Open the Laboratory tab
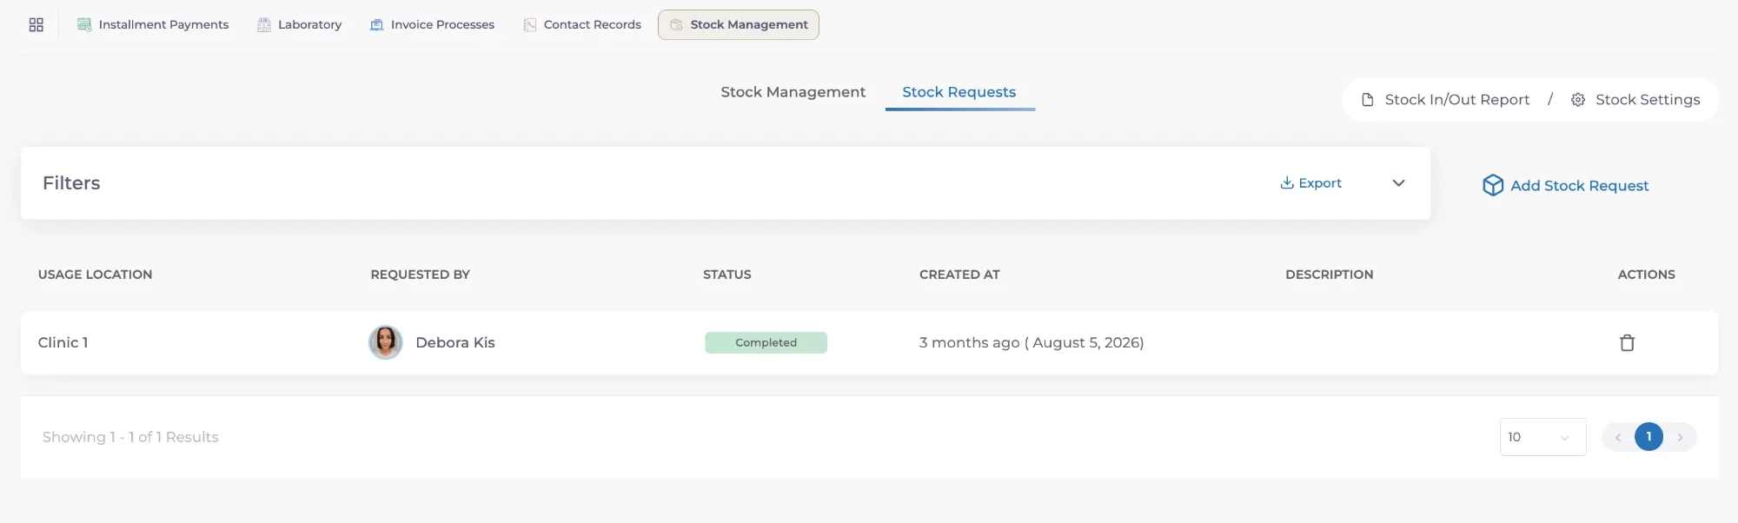Screen dimensions: 1738x523 (300, 24)
